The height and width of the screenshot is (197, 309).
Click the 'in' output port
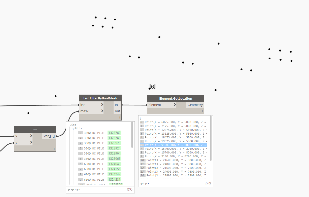117,105
